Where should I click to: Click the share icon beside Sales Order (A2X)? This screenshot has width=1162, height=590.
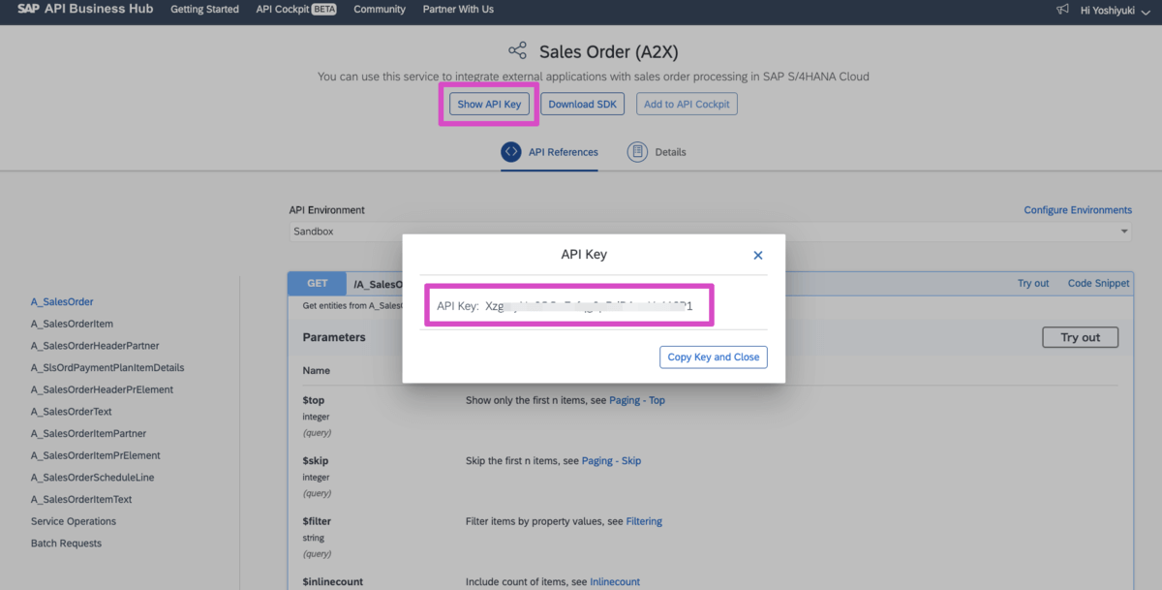point(518,51)
